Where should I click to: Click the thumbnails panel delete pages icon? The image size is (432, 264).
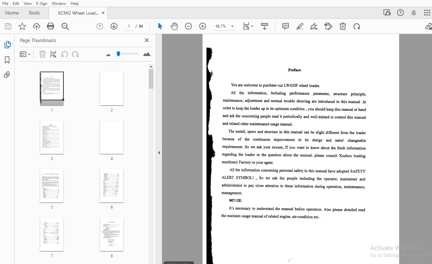(42, 54)
